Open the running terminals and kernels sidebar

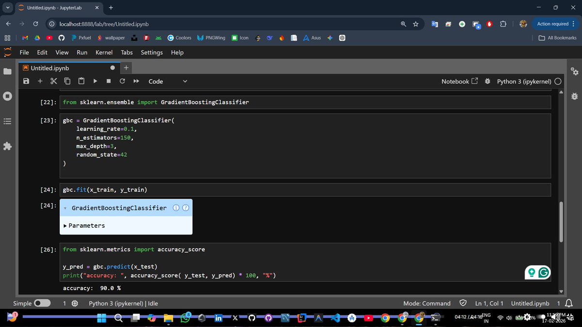click(7, 96)
